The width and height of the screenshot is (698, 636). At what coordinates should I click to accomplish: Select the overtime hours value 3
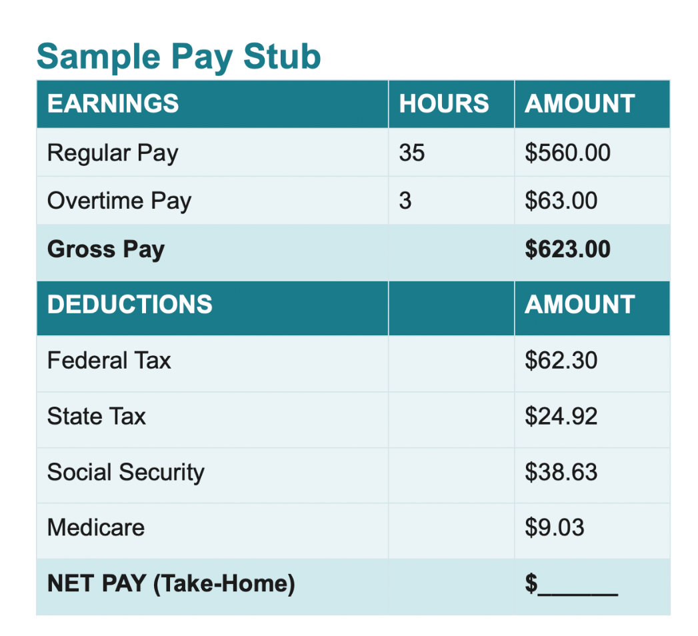[x=405, y=201]
